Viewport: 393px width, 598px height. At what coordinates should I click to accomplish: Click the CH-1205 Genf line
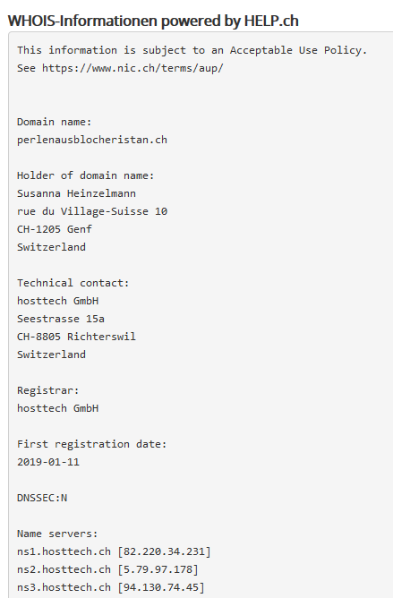tap(55, 229)
